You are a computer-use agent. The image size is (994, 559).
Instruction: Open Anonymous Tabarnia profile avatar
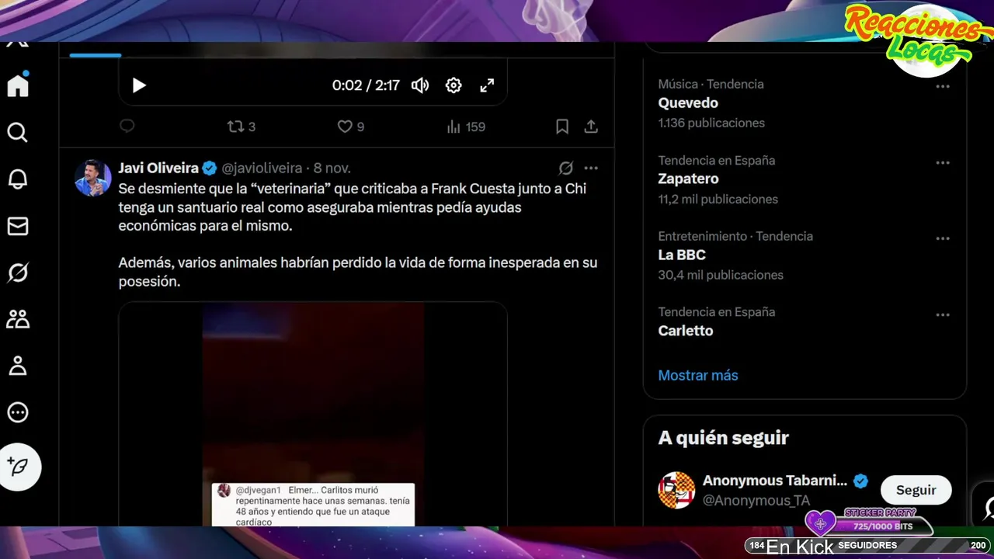[x=676, y=490]
